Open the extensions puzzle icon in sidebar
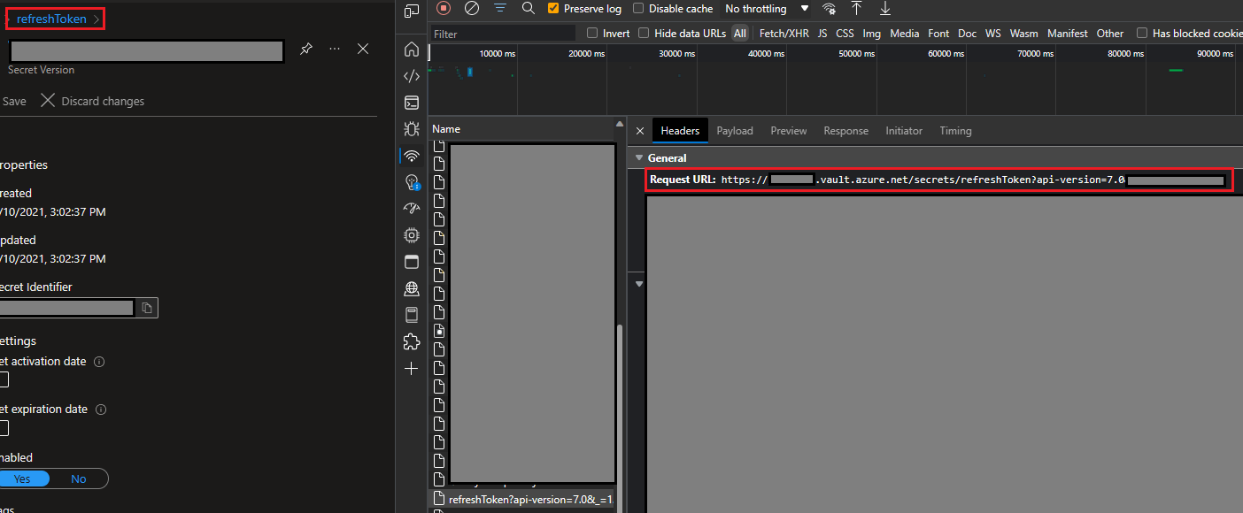The width and height of the screenshot is (1243, 513). [411, 341]
